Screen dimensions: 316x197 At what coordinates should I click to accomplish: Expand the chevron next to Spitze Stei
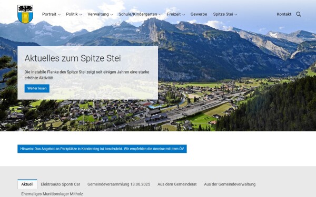click(236, 15)
